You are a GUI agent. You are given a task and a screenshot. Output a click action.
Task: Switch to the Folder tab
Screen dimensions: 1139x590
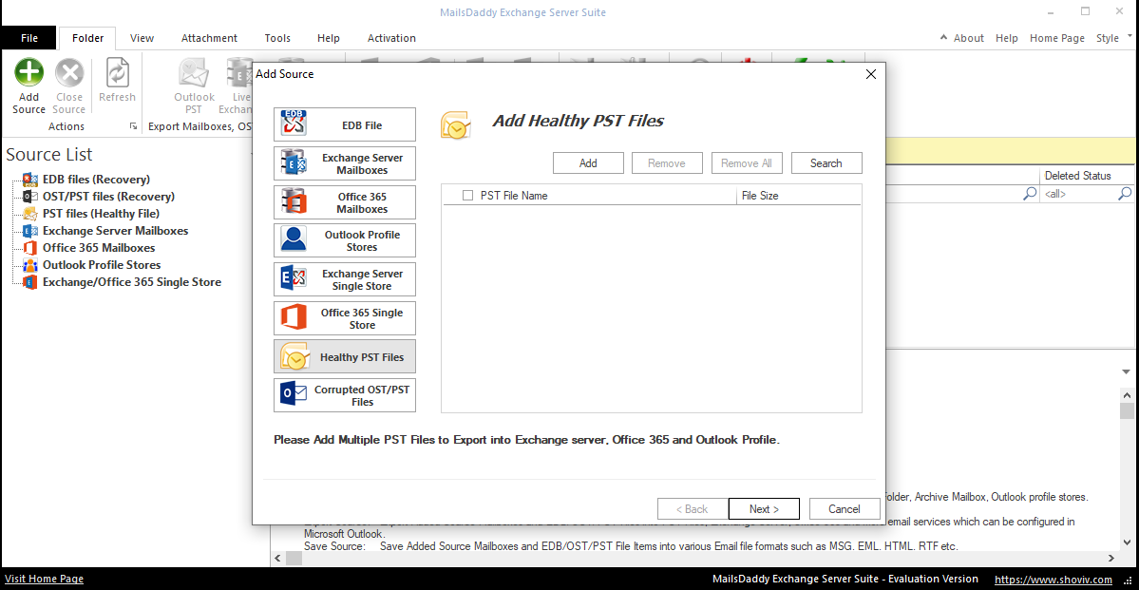(x=88, y=38)
